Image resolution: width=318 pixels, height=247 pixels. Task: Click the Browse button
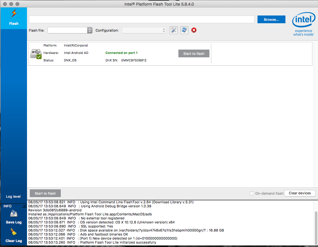tap(271, 19)
